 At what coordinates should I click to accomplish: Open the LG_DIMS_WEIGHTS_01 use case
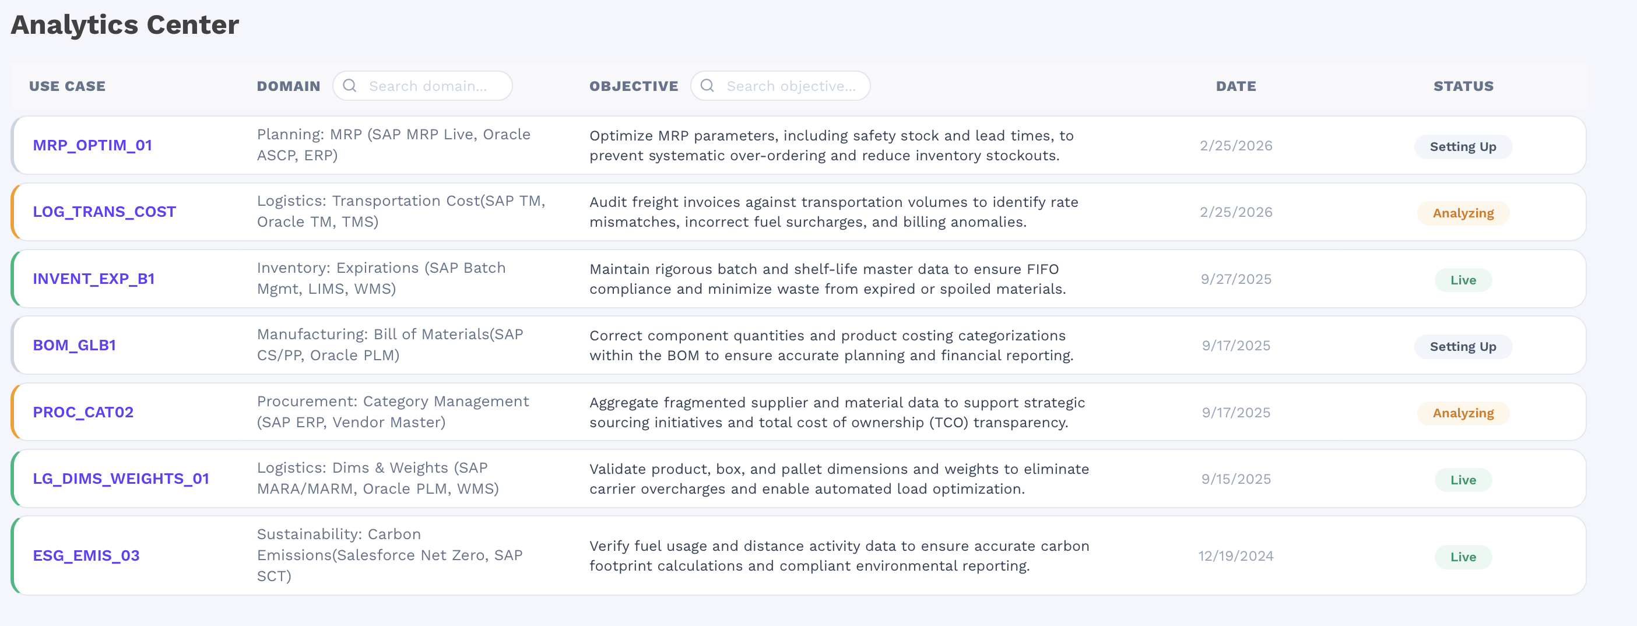click(121, 479)
